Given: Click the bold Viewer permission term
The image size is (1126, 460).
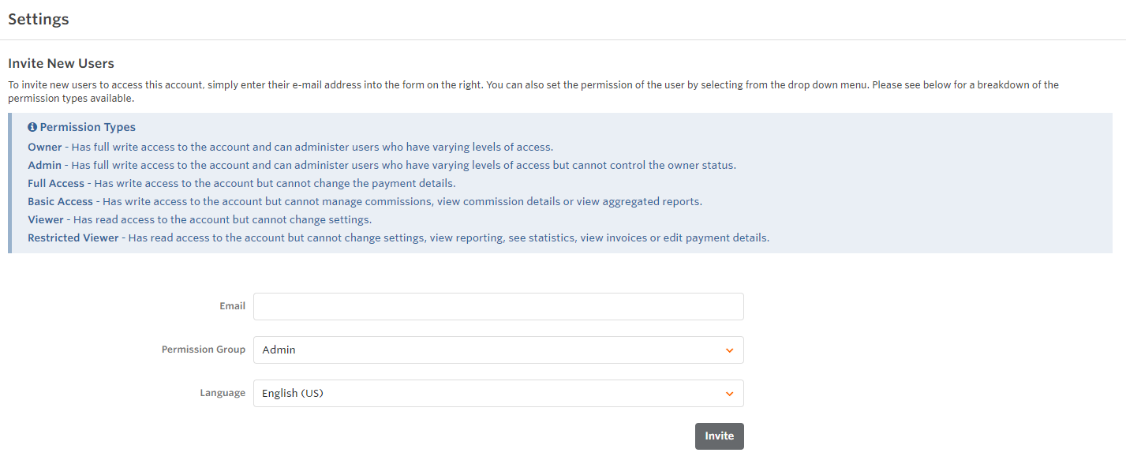Looking at the screenshot, I should pos(46,219).
